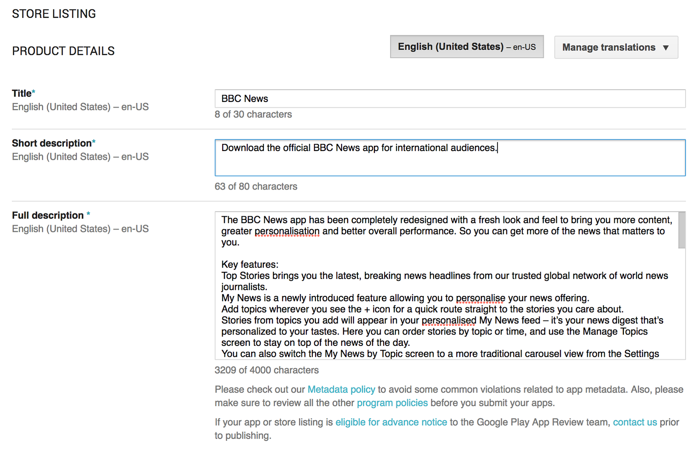The height and width of the screenshot is (450, 700).
Task: Click the Full description scrollbar thumb
Action: click(x=682, y=230)
